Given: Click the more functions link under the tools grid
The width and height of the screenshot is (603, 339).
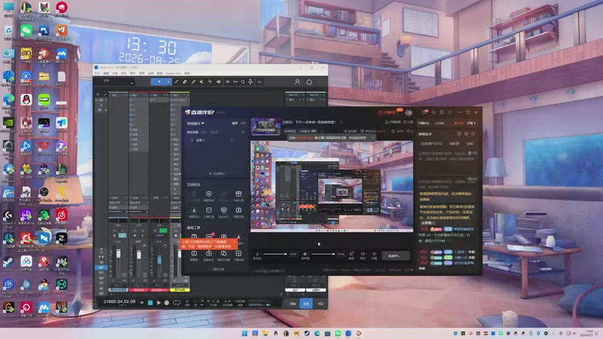Looking at the screenshot, I should pyautogui.click(x=217, y=270).
